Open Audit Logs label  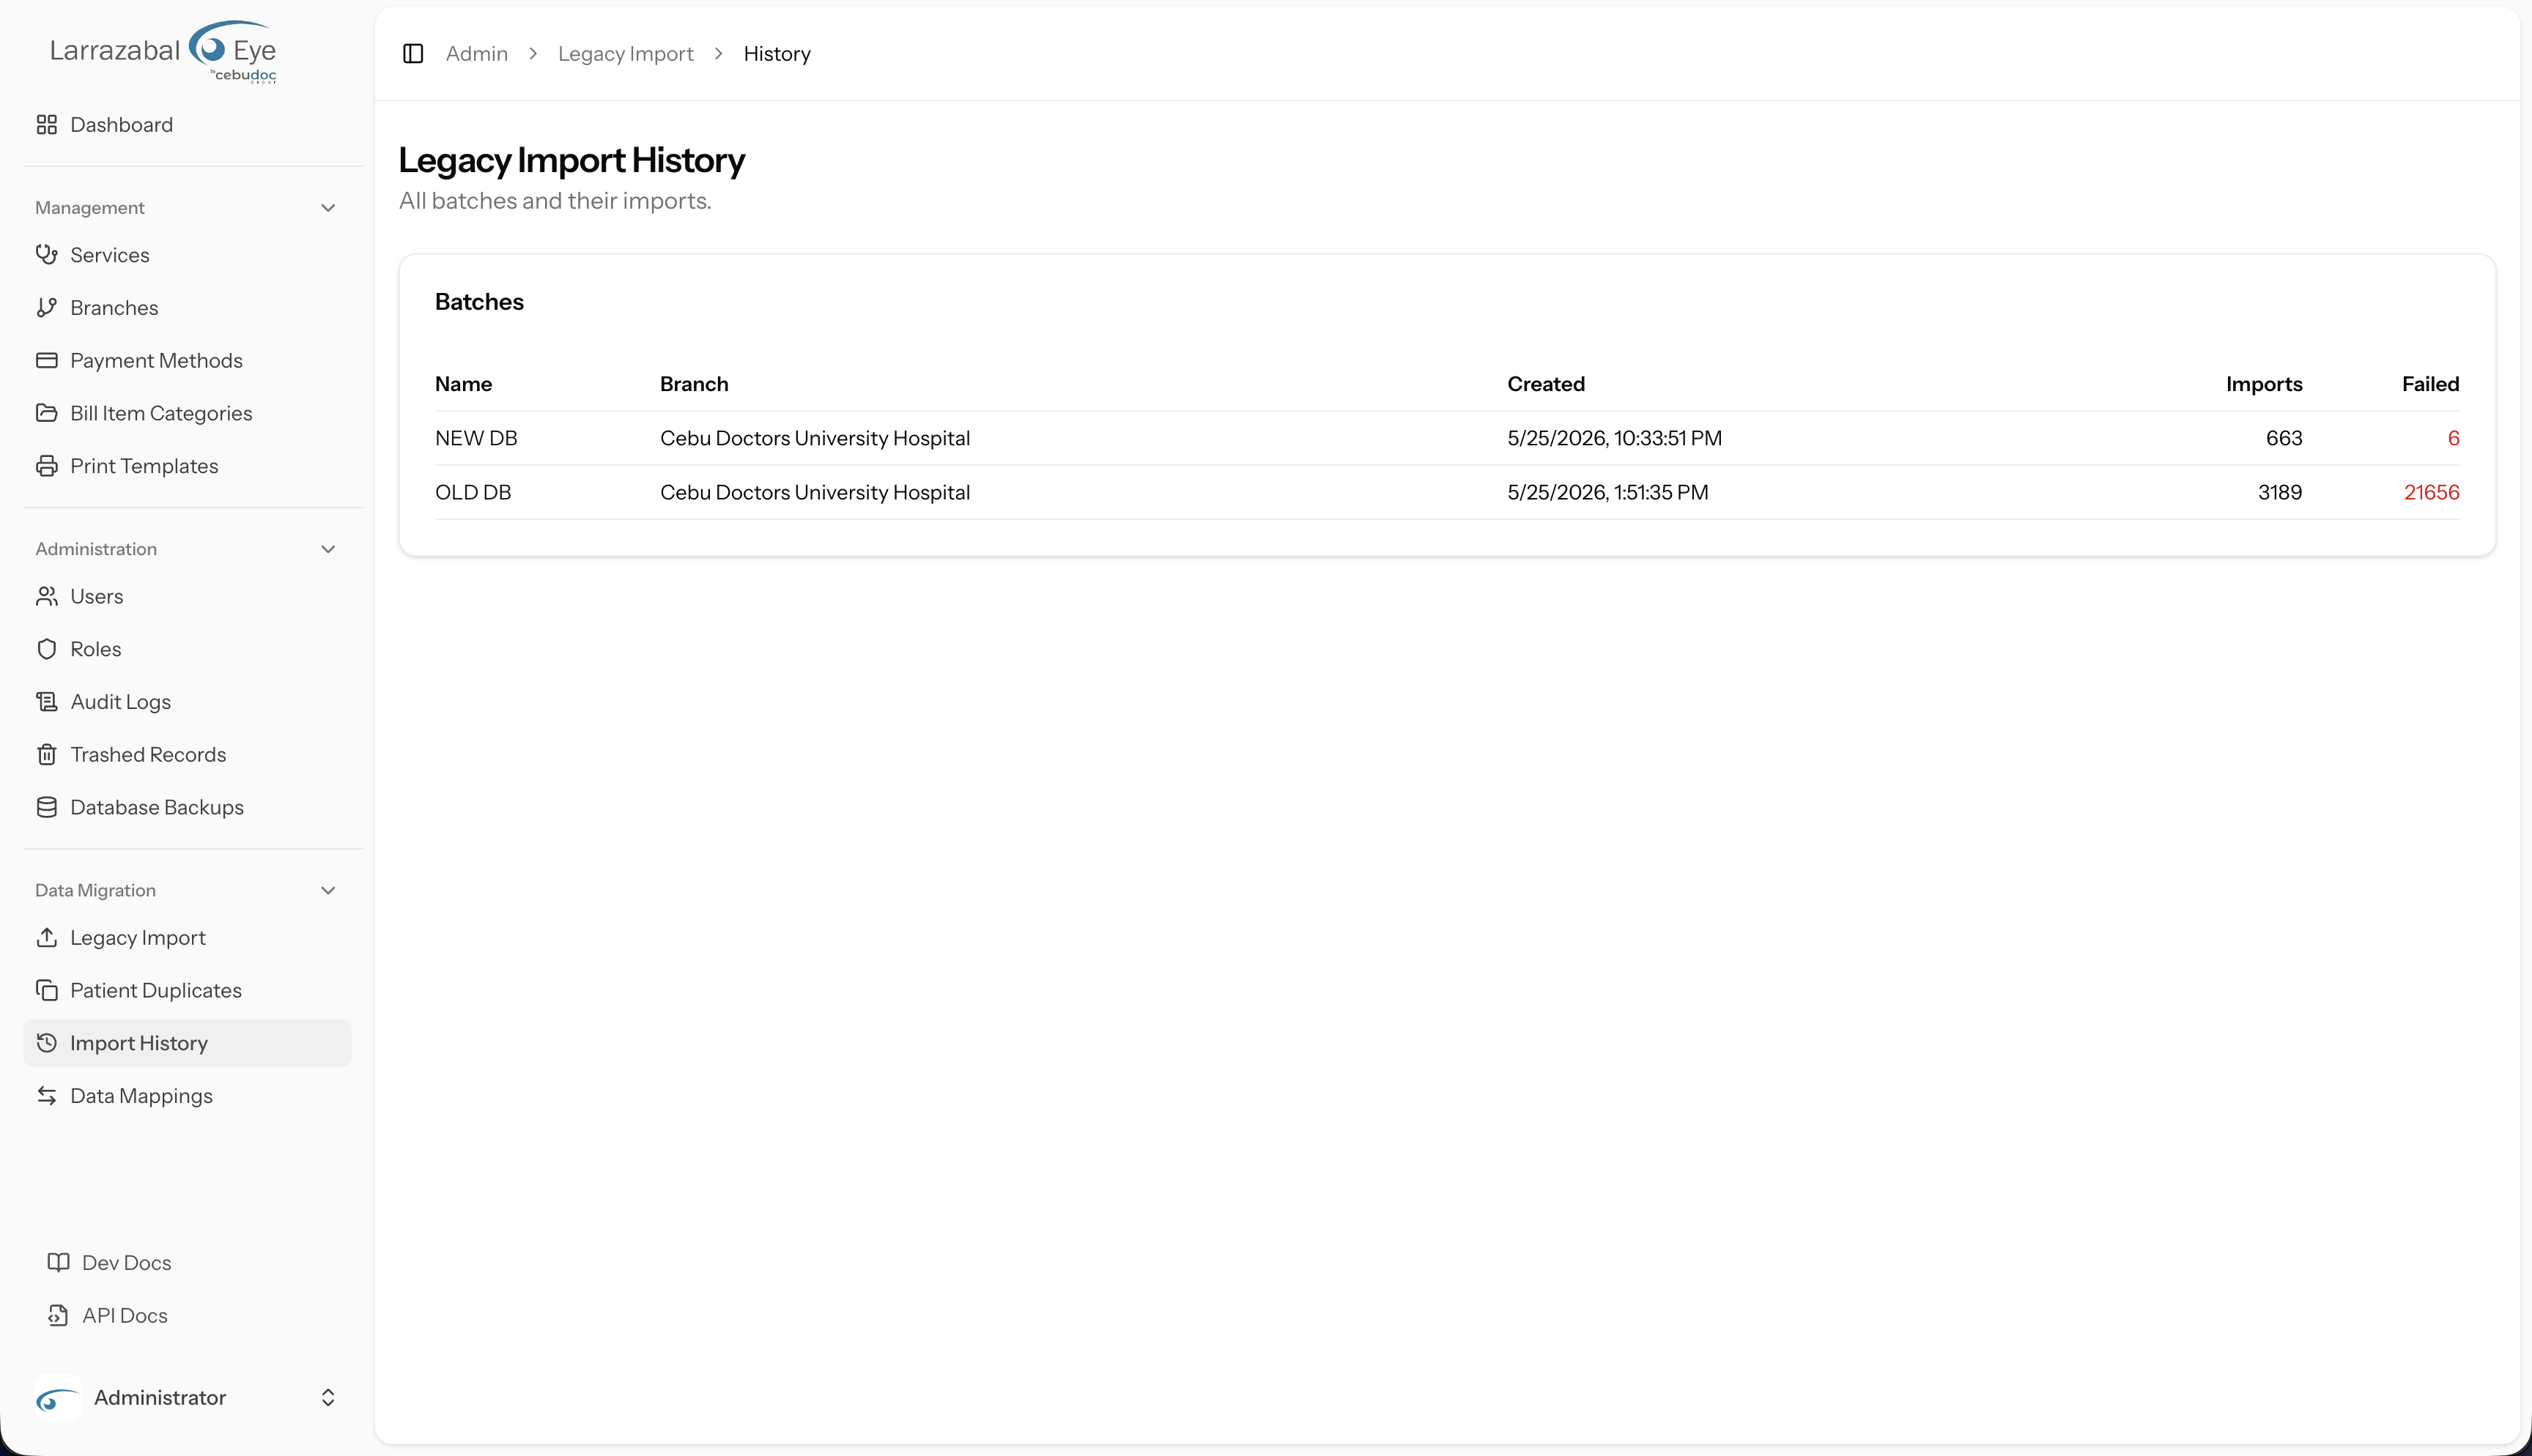(x=121, y=702)
